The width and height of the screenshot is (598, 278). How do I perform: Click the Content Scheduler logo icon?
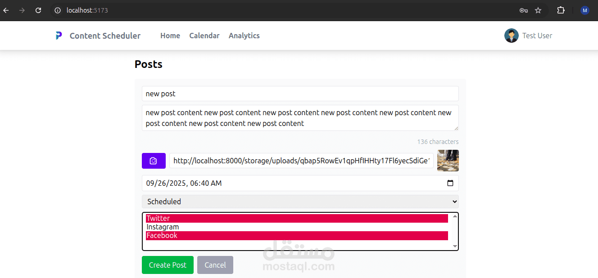point(59,36)
